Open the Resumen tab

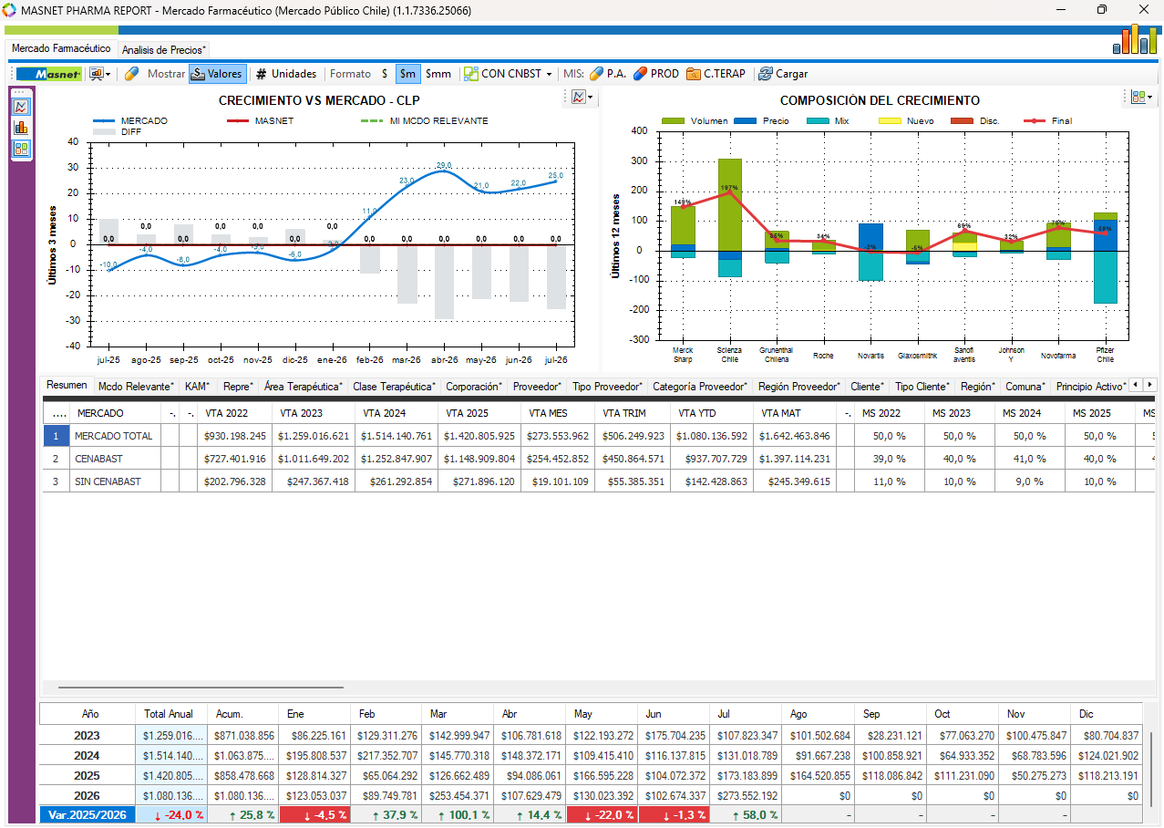click(67, 386)
